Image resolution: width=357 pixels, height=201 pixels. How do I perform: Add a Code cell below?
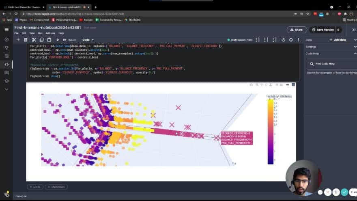click(35, 187)
